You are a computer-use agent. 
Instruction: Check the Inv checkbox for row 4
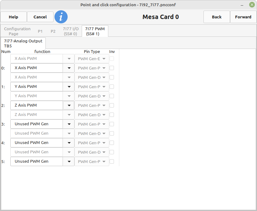112,143
